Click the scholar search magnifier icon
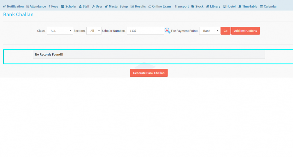This screenshot has width=293, height=157. click(x=167, y=30)
